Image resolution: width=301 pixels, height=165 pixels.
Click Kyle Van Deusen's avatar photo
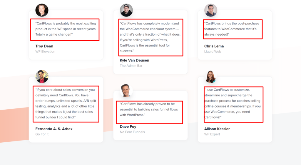126,10
